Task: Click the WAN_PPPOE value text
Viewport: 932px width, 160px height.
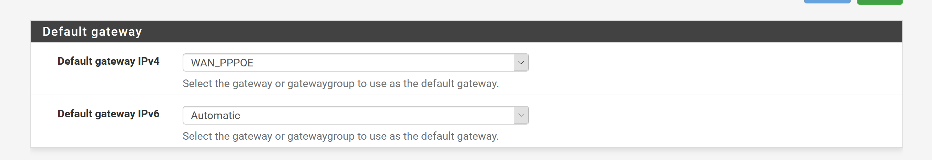Action: (x=222, y=63)
